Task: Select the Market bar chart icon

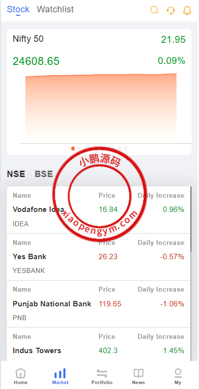Action: coord(60,373)
